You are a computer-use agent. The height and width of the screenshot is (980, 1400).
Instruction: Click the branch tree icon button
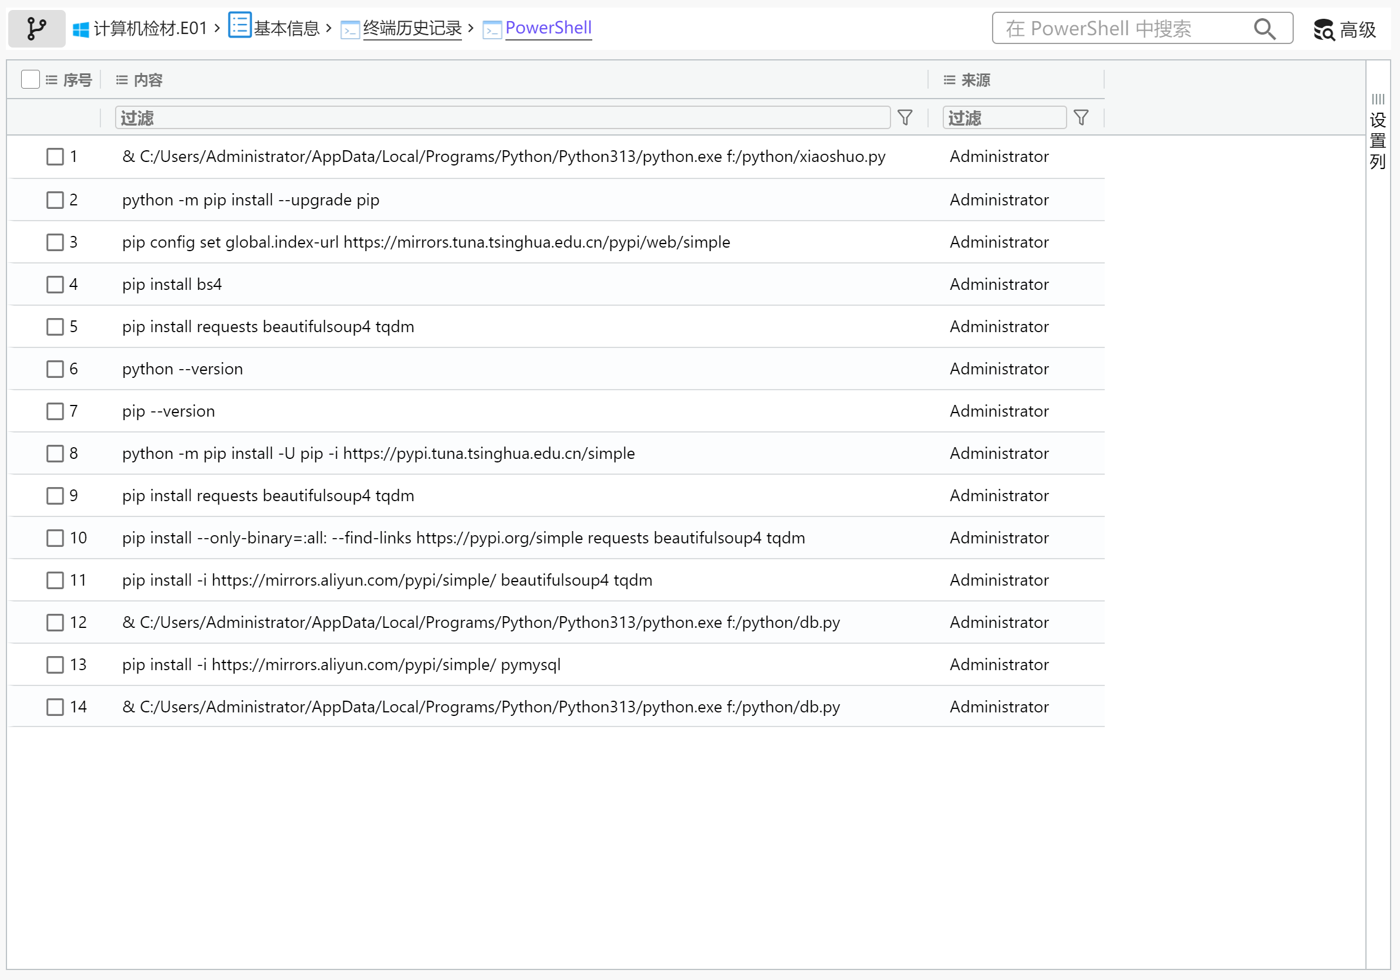[36, 29]
